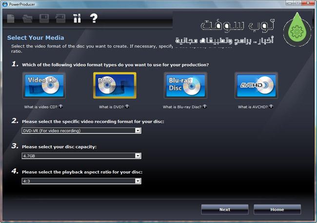Open Help with the question mark icon
Image resolution: width=317 pixels, height=223 pixels.
pyautogui.click(x=94, y=18)
